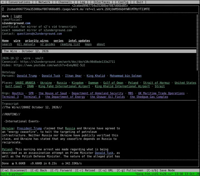The width and height of the screenshot is (200, 176).
Task: Open the about link
Action: (x=101, y=44)
